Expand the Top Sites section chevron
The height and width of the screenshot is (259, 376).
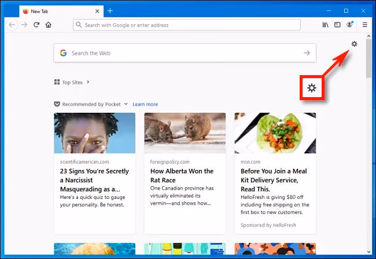tap(88, 82)
